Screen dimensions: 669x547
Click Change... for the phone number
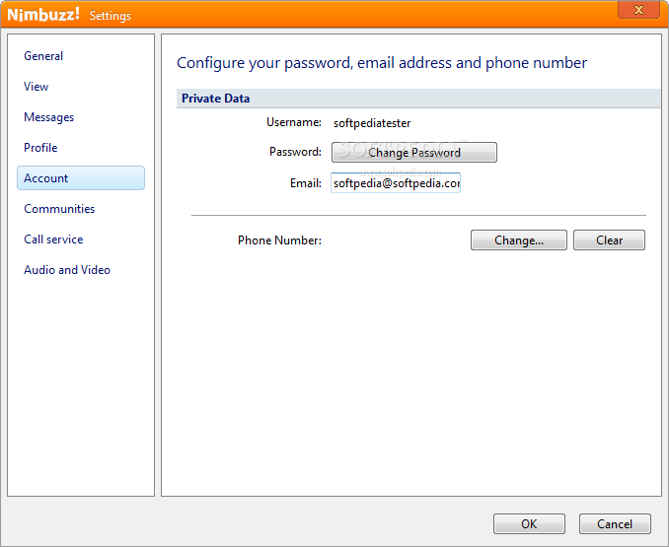(x=519, y=240)
